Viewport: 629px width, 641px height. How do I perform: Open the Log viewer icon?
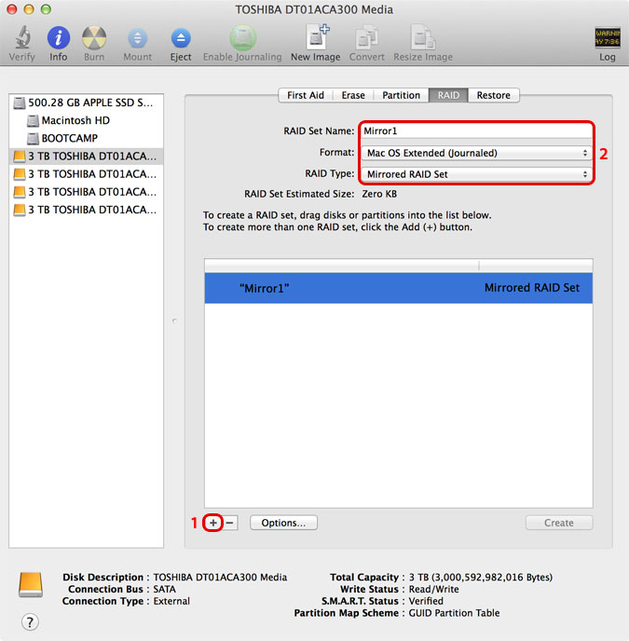point(607,38)
